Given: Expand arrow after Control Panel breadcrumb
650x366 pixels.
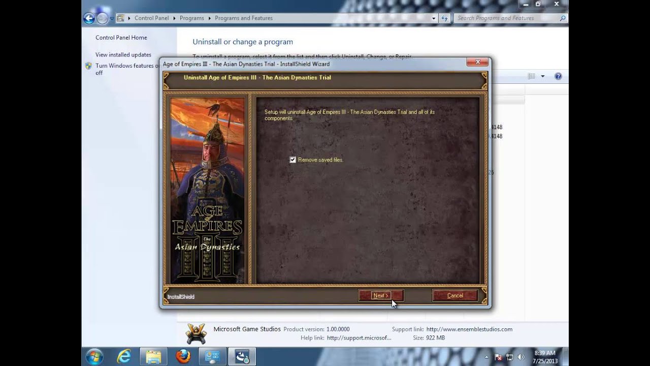Looking at the screenshot, I should pos(174,18).
